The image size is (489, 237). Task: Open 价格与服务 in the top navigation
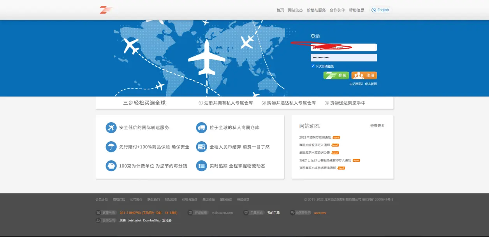coord(316,10)
